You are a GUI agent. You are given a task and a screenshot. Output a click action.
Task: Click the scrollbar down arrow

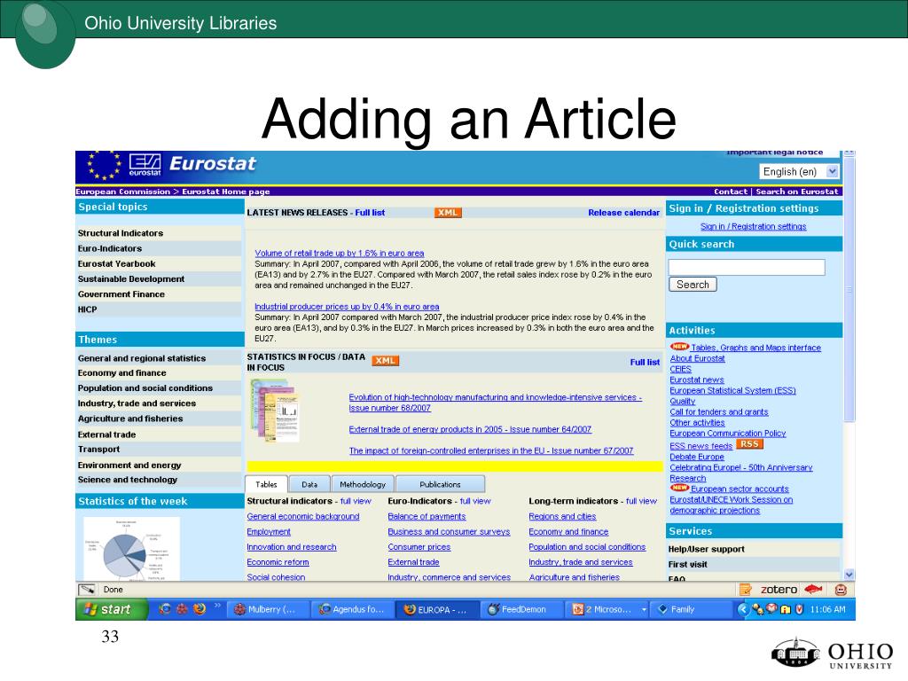(849, 575)
